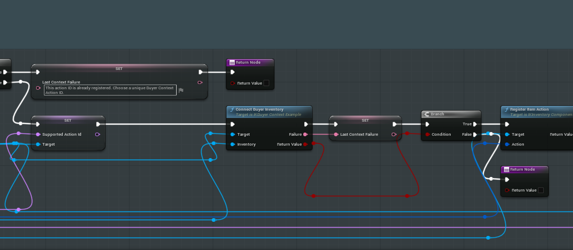Click Connect Buyer Inventory output exec pin
Viewport: 573px width, 250px height.
pyautogui.click(x=306, y=124)
